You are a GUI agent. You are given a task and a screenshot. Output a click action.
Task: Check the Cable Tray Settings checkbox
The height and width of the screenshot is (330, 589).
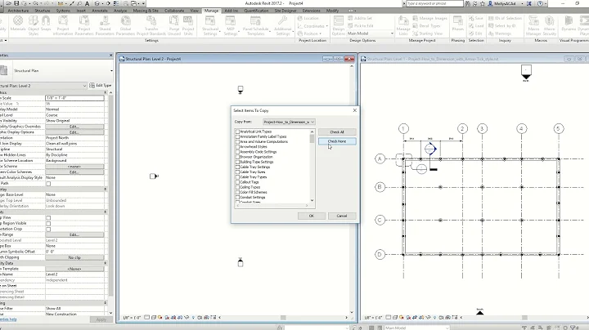click(237, 167)
